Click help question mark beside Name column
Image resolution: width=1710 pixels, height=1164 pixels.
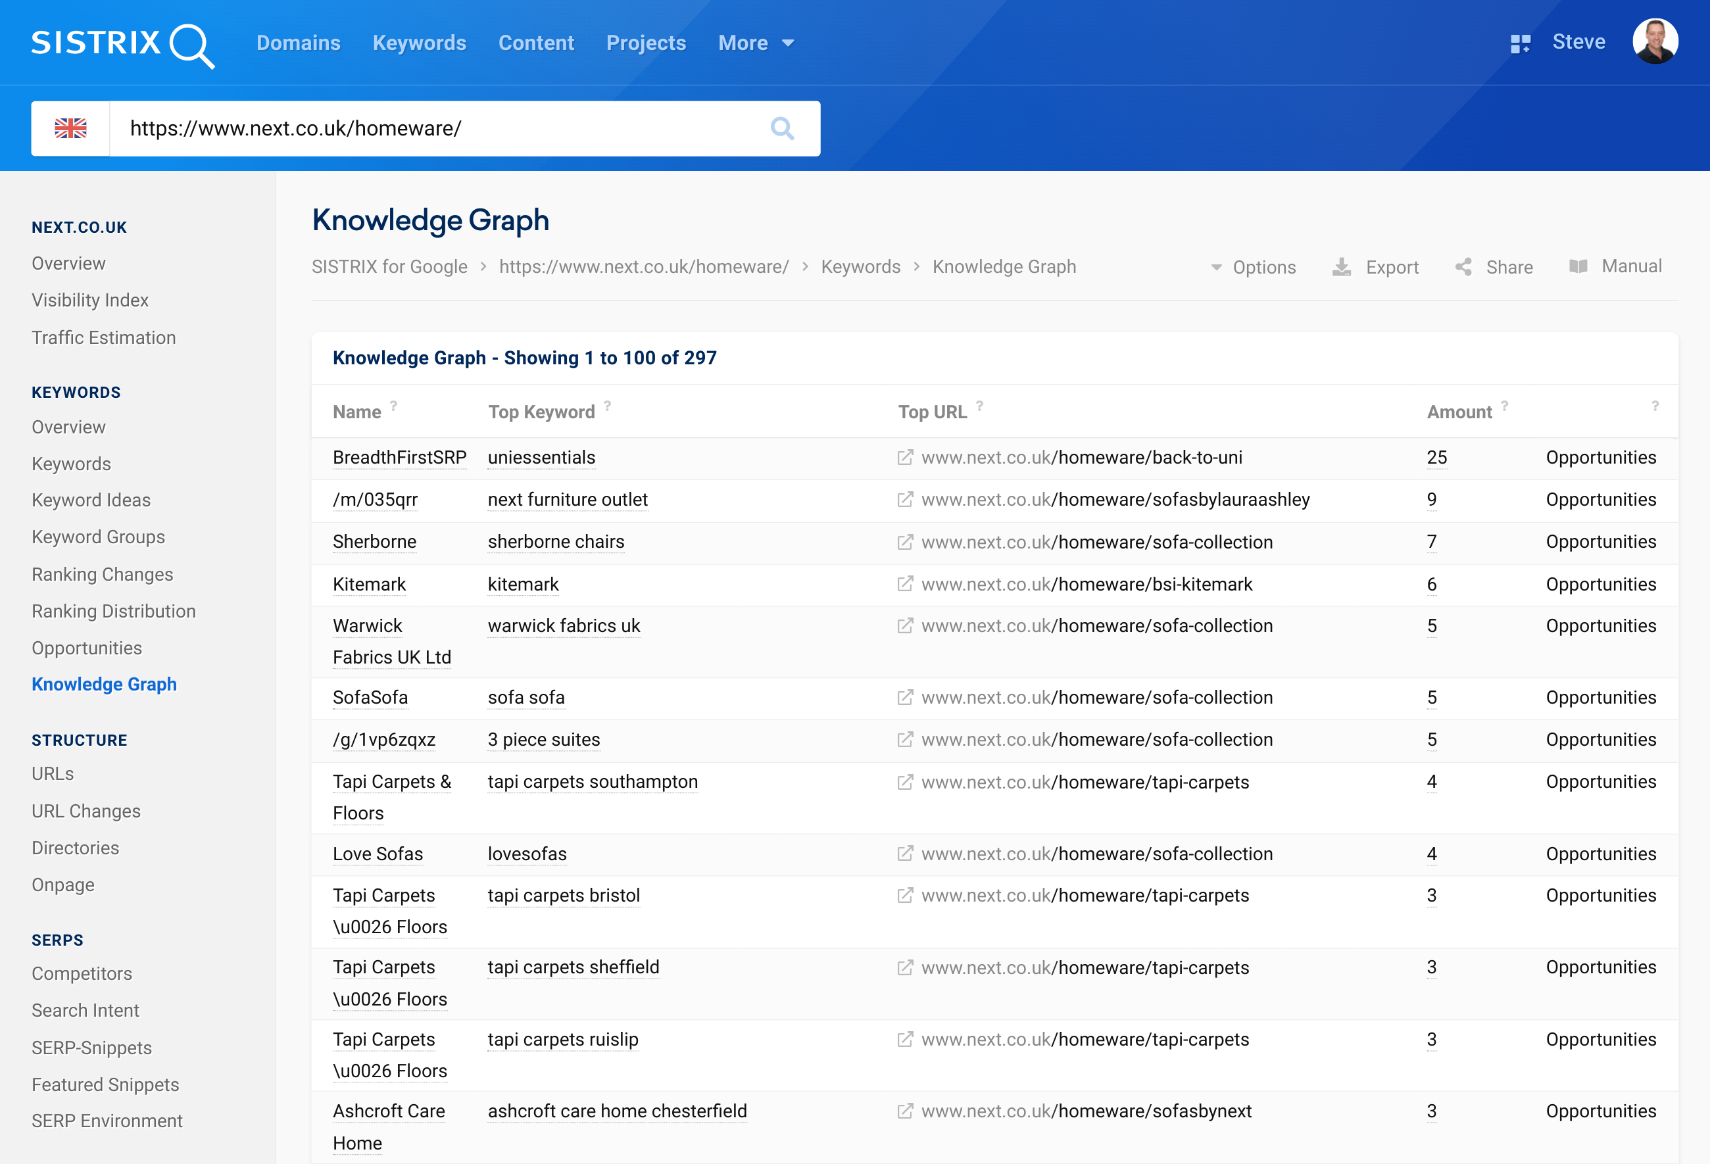click(394, 405)
